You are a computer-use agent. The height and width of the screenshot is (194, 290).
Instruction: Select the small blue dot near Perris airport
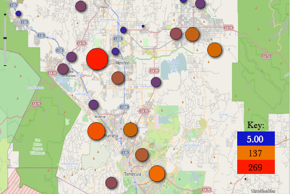(143, 26)
